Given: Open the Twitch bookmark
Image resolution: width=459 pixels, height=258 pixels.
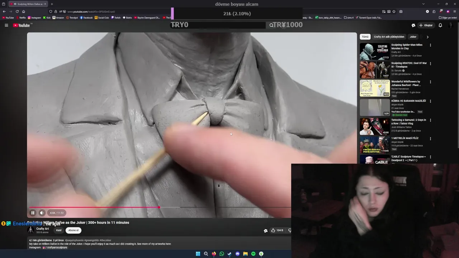Looking at the screenshot, I should 116,18.
